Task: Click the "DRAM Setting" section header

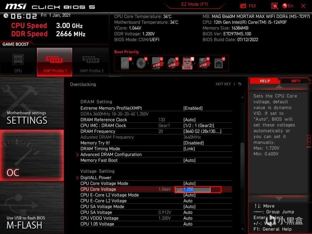Action: (96, 102)
